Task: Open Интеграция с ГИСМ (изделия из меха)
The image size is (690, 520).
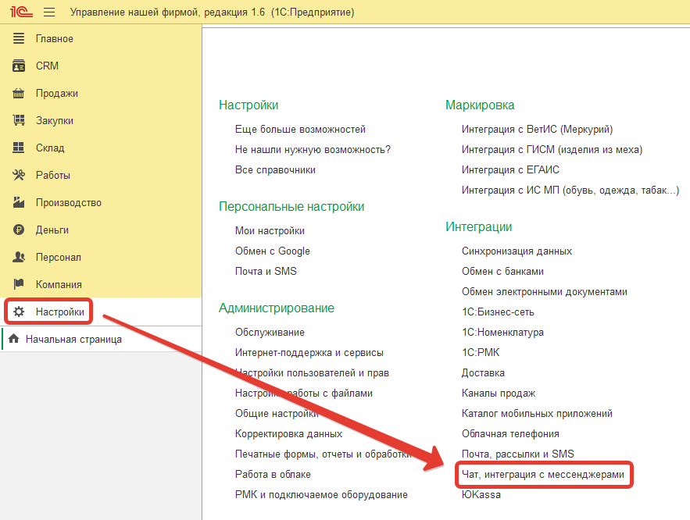Action: point(552,149)
